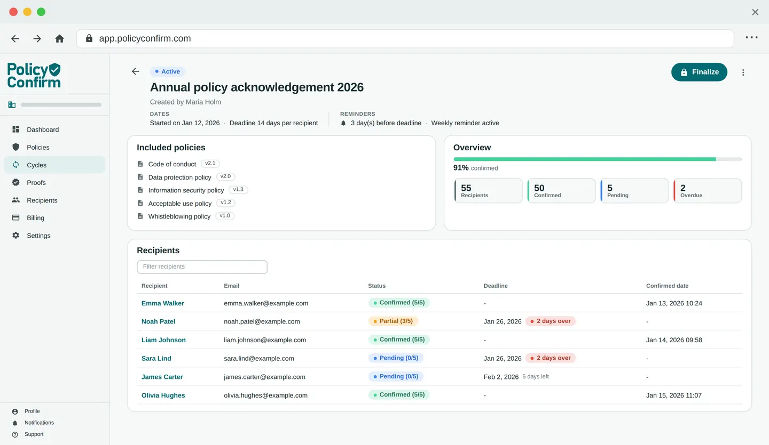769x445 pixels.
Task: Open Dashboard in the sidebar
Action: point(54,130)
